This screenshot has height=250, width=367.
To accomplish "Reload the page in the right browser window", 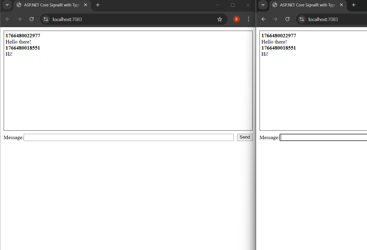I will point(287,19).
